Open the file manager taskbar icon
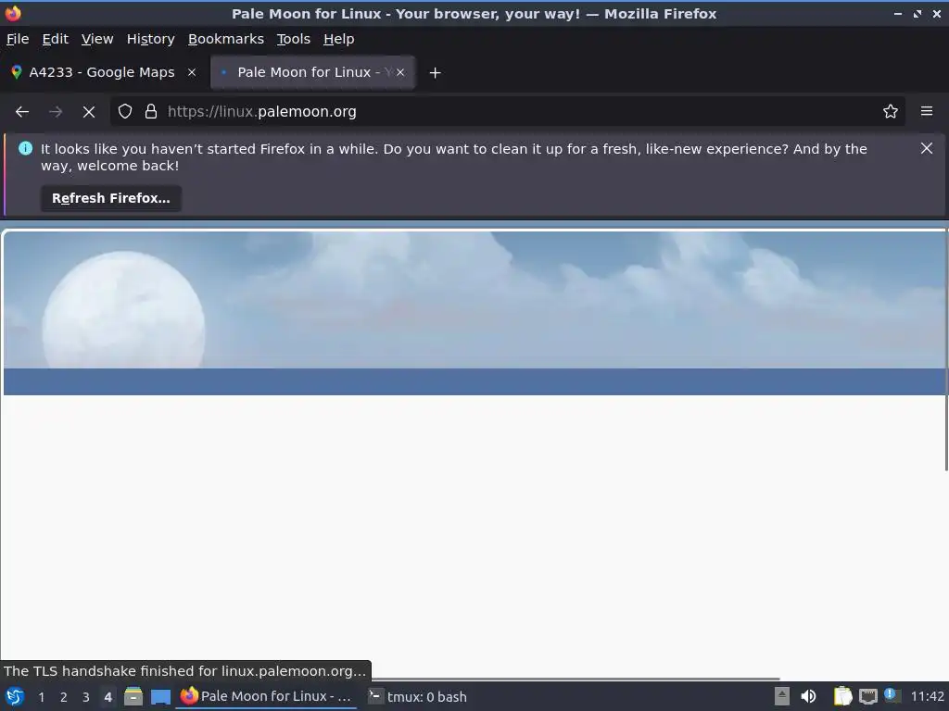 (133, 697)
